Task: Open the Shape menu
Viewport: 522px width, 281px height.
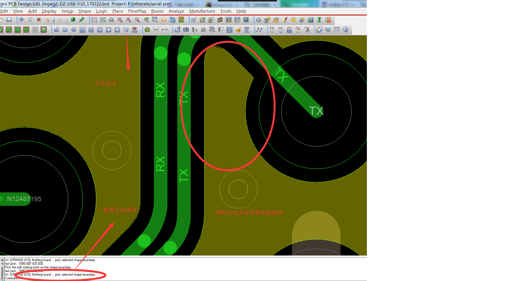Action: (x=85, y=11)
